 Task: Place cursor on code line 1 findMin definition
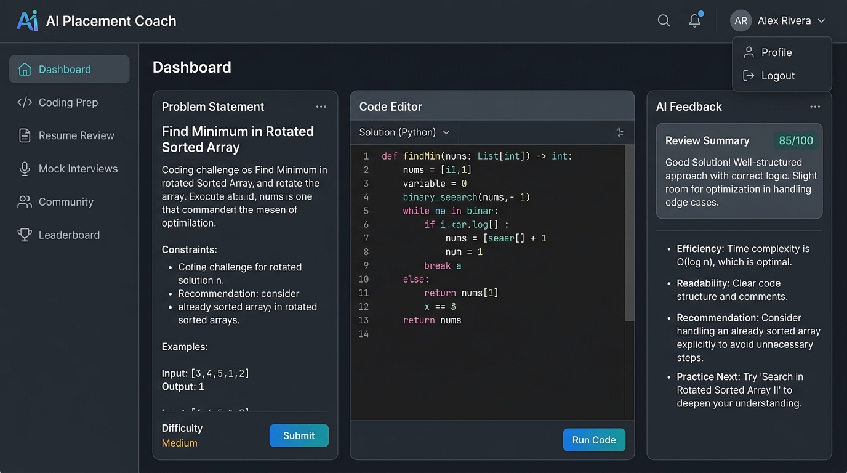point(477,156)
